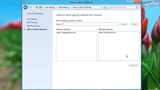Open User Settings breadcrumb
This screenshot has height=90, width=160.
(50, 7)
